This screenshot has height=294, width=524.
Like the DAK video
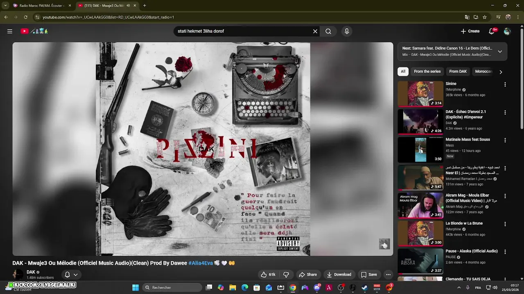(268, 274)
